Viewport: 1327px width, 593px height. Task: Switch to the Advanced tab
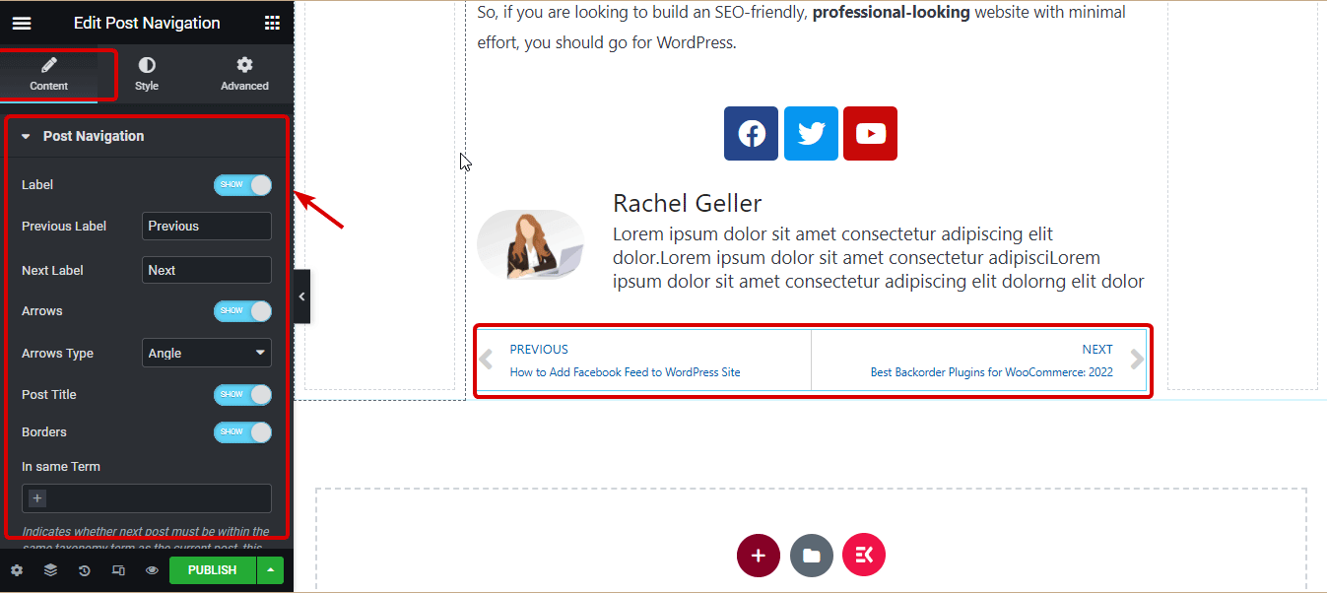point(244,74)
